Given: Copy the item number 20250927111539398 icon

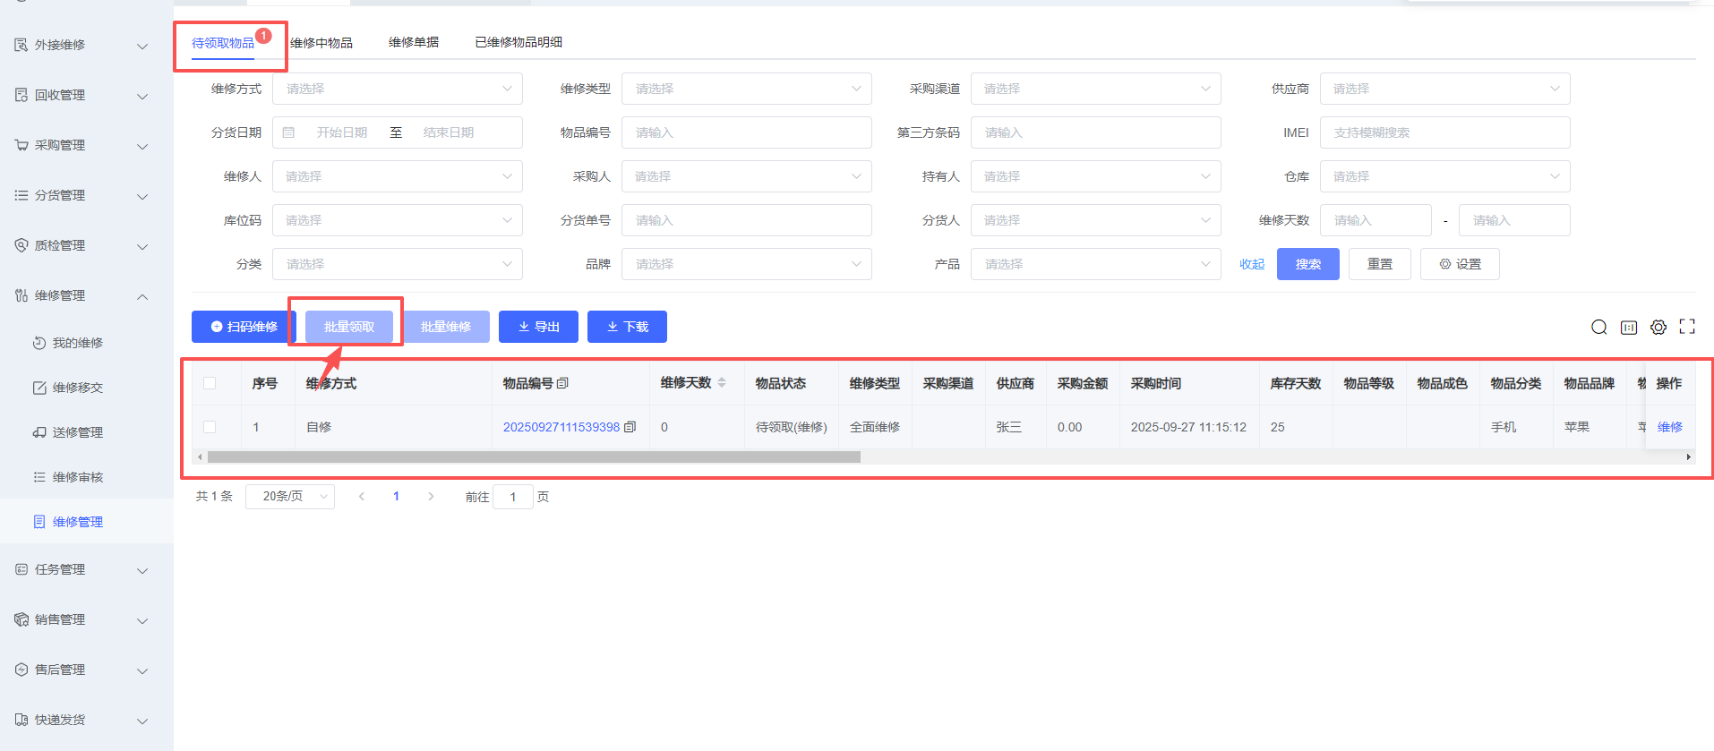Looking at the screenshot, I should (630, 427).
